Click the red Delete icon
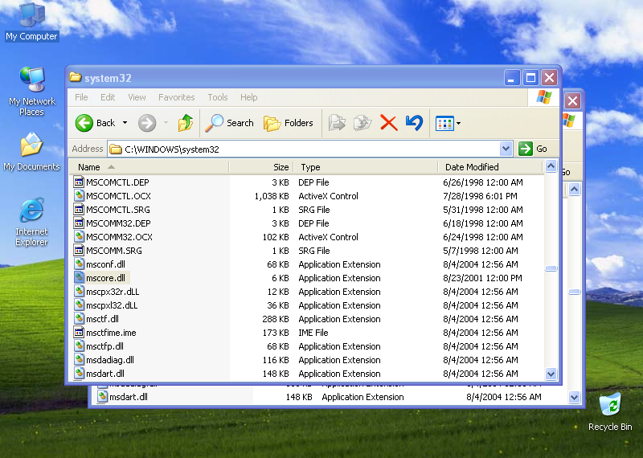 point(389,123)
